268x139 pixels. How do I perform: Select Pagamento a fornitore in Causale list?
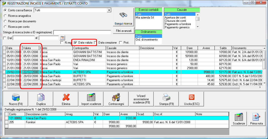pos(180,24)
